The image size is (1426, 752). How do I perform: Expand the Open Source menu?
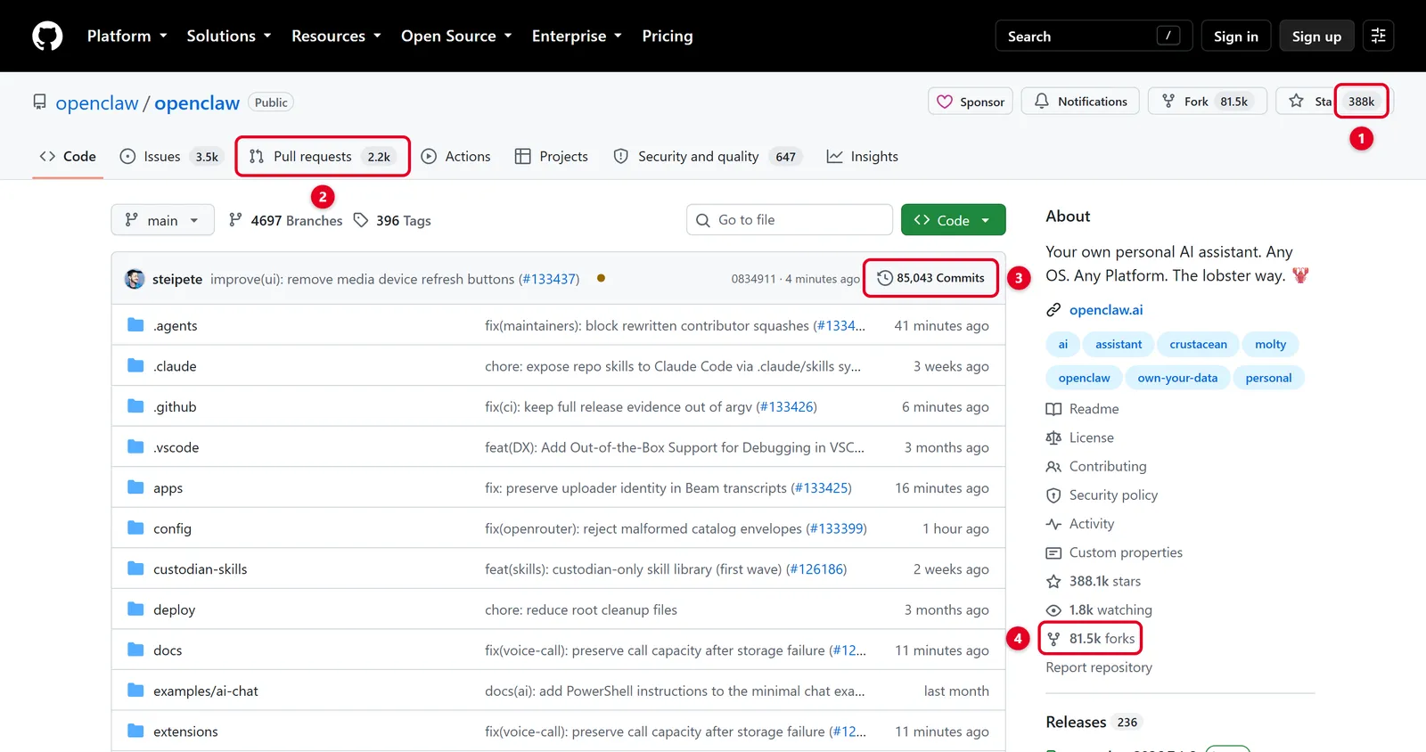point(456,36)
